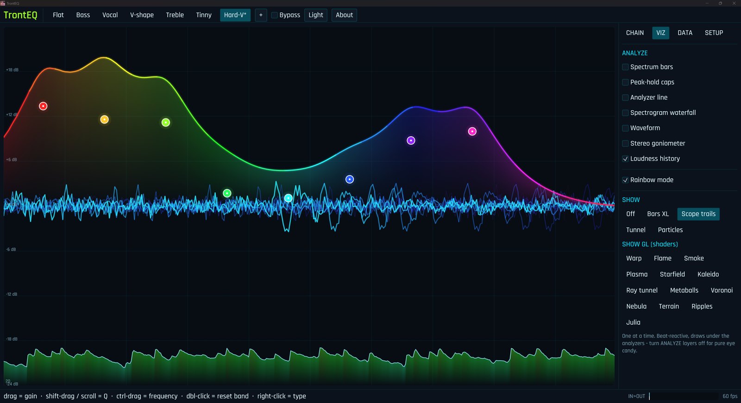Select the green EQ band node
Image resolution: width=741 pixels, height=403 pixels.
(227, 193)
